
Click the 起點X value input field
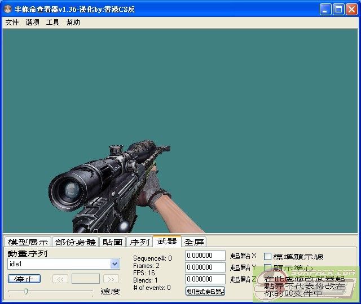pyautogui.click(x=205, y=256)
